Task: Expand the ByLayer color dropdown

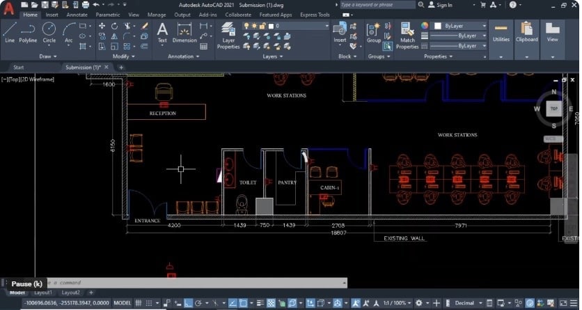Action: [x=460, y=26]
